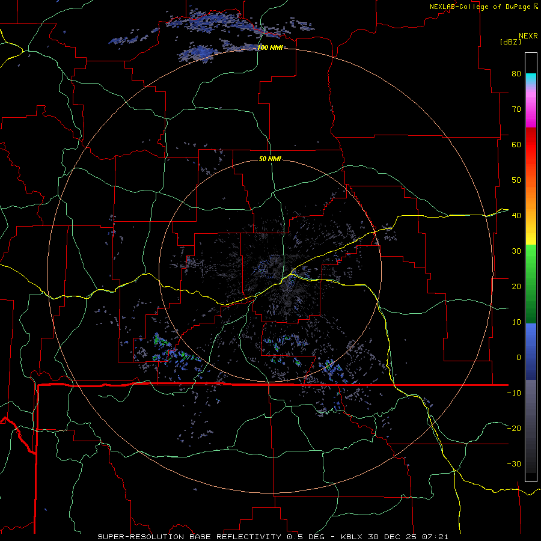541x541 pixels.
Task: Click the 70 dBZ scale value
Action: pos(516,109)
